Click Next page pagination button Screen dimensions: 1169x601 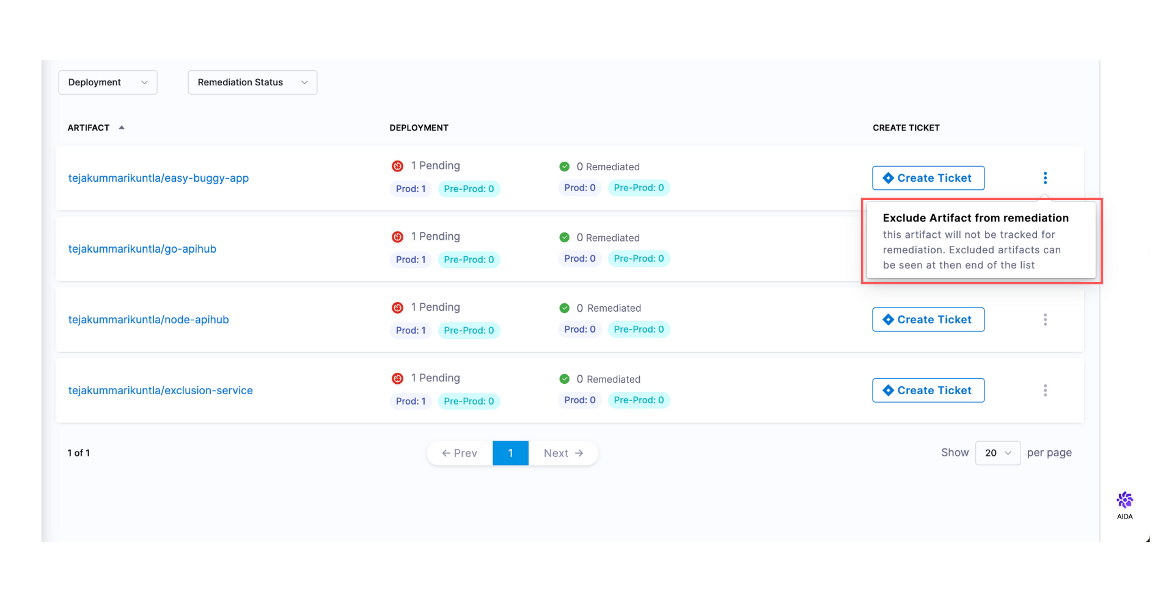point(563,453)
